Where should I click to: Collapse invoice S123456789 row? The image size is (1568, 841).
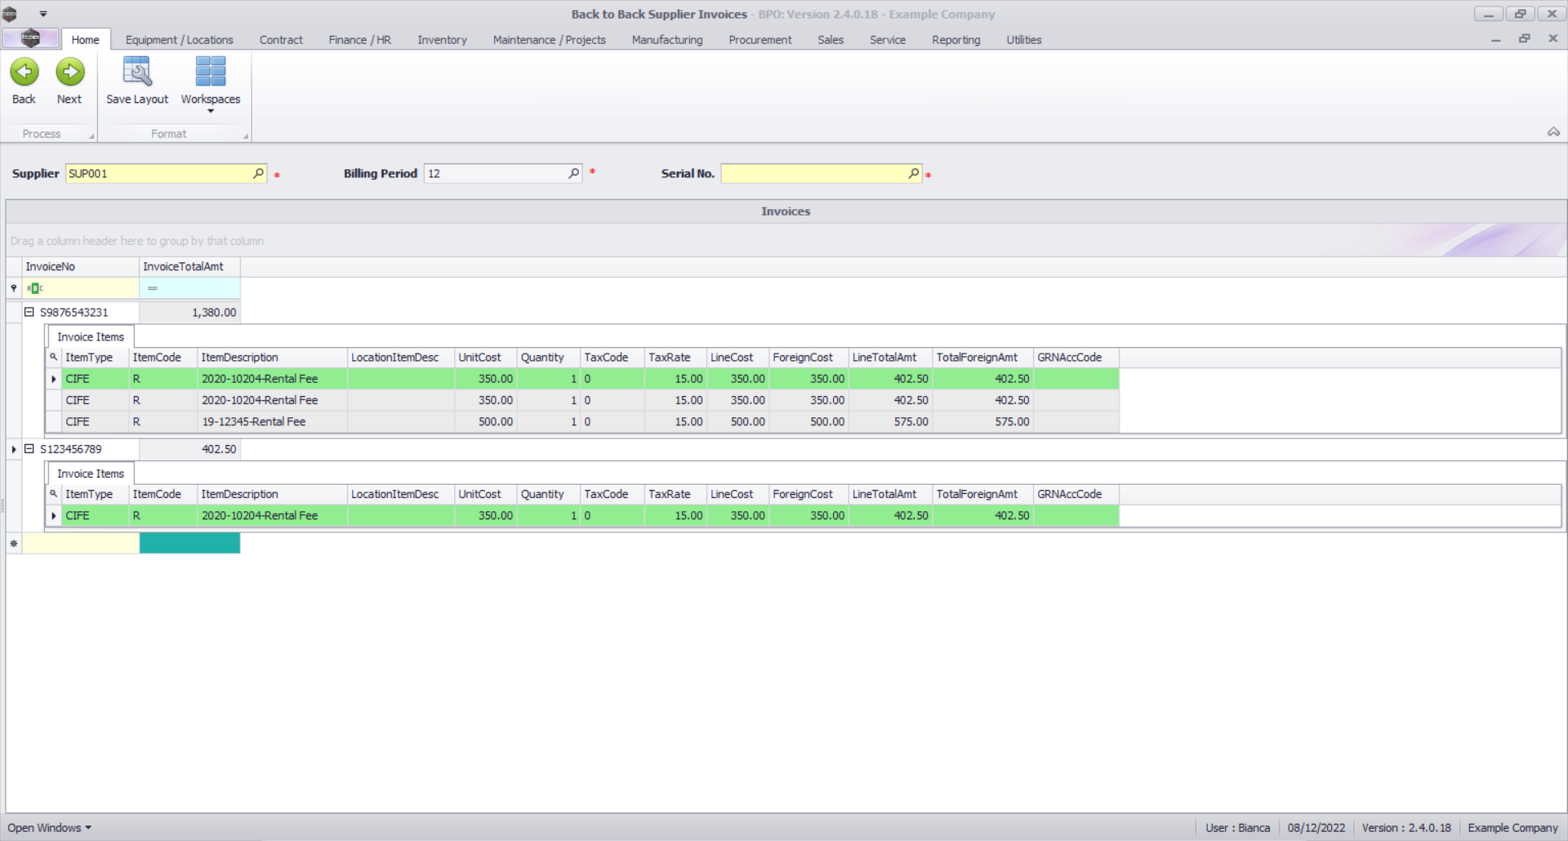[29, 448]
